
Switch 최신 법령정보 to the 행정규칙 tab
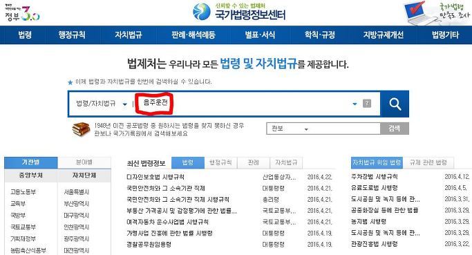coord(220,163)
